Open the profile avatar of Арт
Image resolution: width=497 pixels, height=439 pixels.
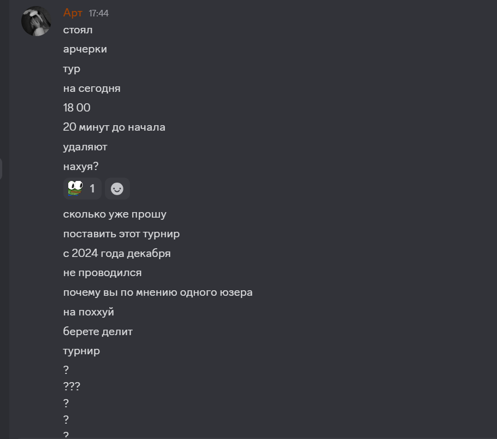tap(36, 21)
